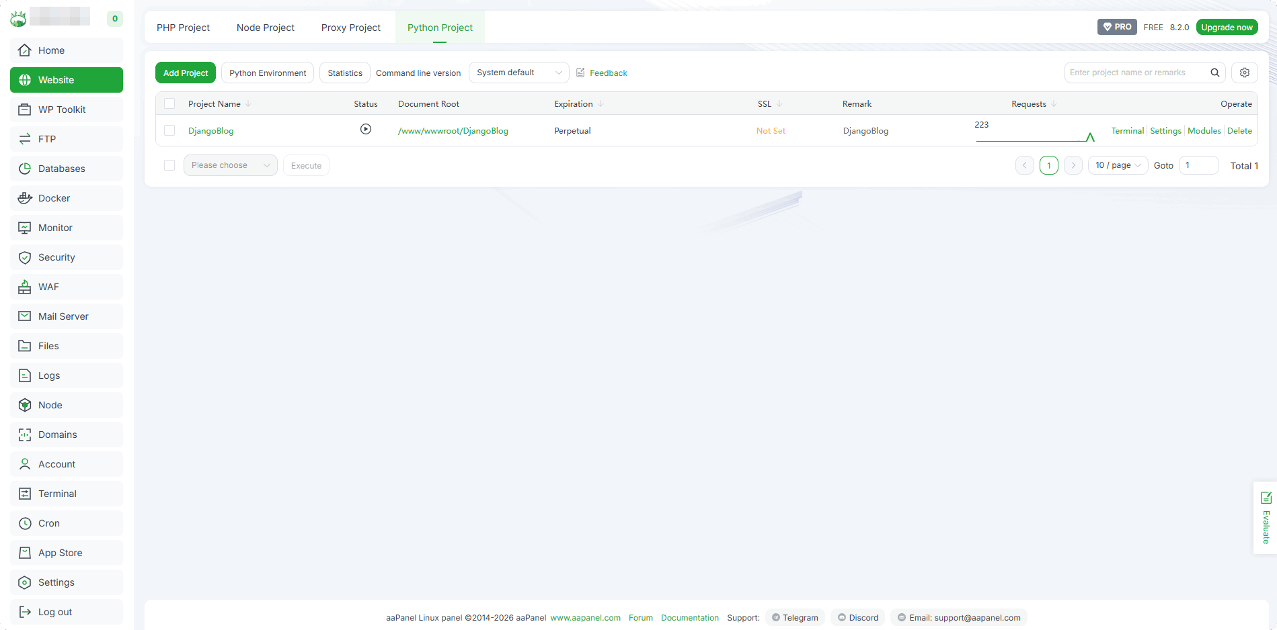Open the Settings gear sidebar icon

click(x=25, y=582)
